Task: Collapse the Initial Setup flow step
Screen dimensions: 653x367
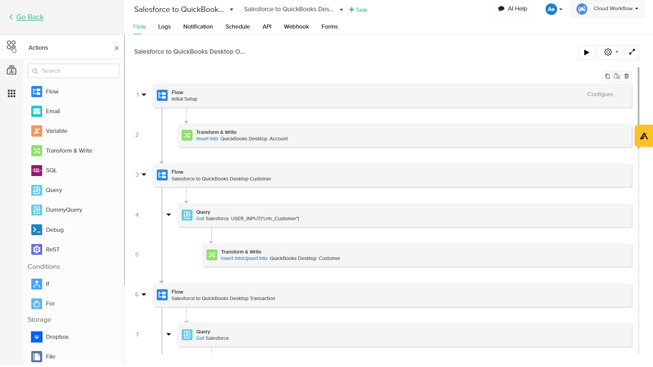Action: [x=144, y=95]
